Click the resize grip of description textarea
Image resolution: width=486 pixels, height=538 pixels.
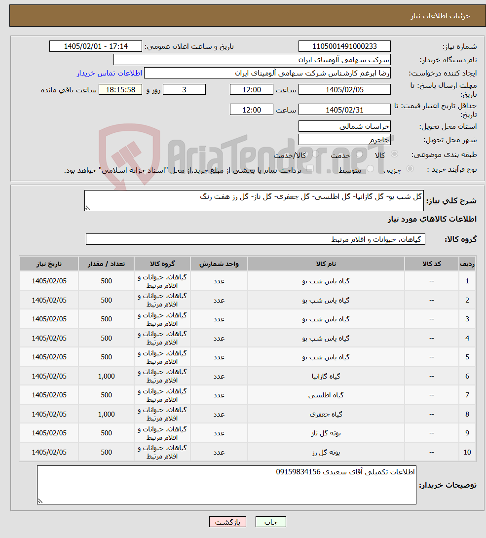pos(87,208)
